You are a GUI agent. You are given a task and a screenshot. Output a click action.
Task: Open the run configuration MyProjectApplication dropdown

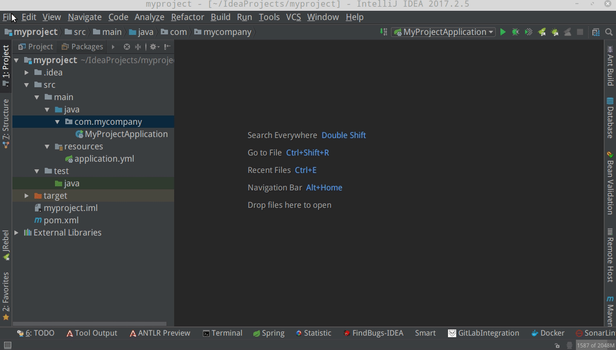pyautogui.click(x=443, y=32)
